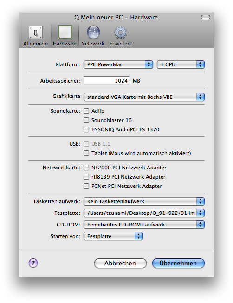The height and width of the screenshot is (303, 233).
Task: Toggle the USB 1.1 checkbox
Action: 86,144
